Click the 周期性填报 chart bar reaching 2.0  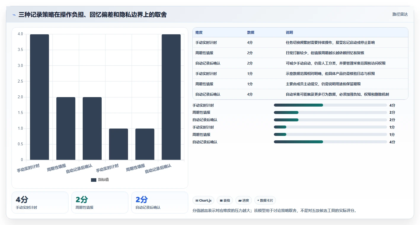(x=66, y=128)
